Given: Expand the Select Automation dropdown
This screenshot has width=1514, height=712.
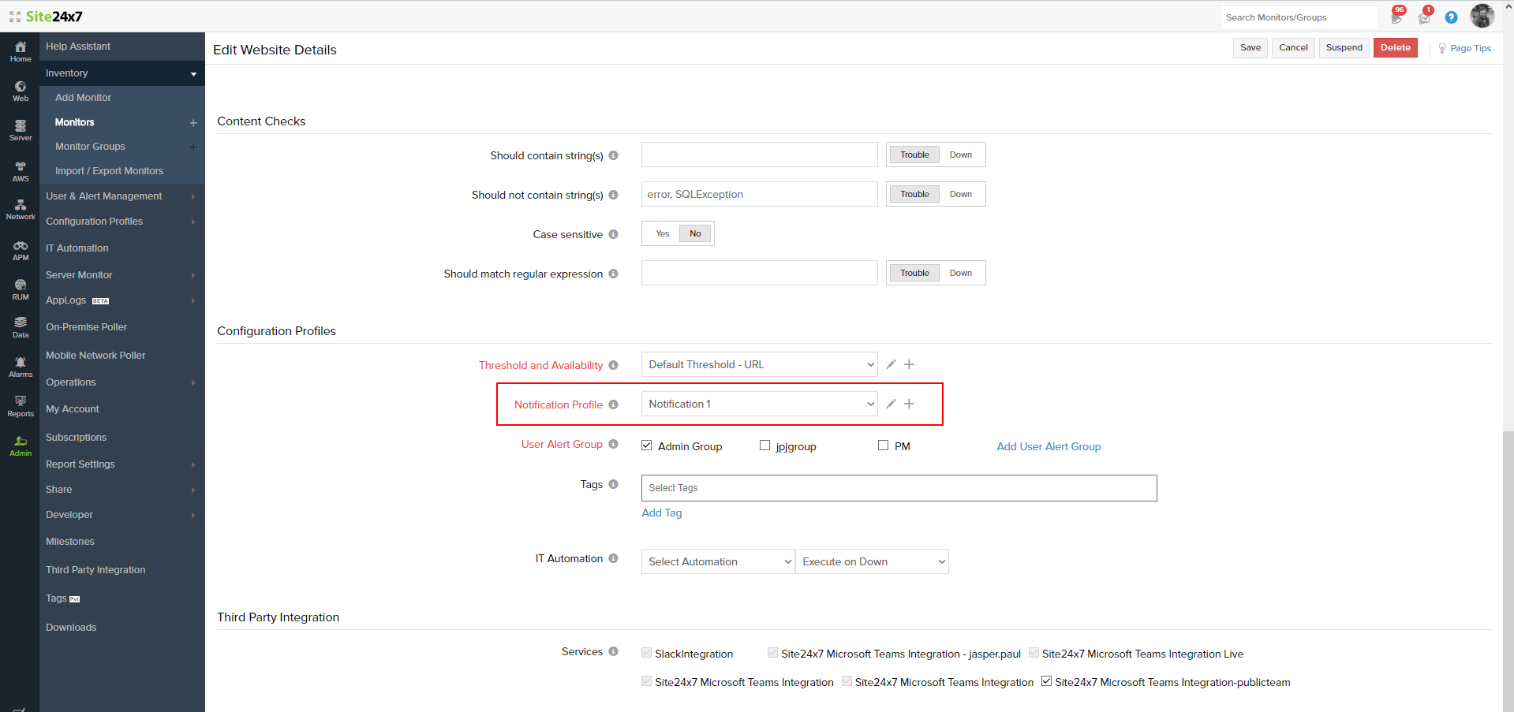Looking at the screenshot, I should [717, 561].
